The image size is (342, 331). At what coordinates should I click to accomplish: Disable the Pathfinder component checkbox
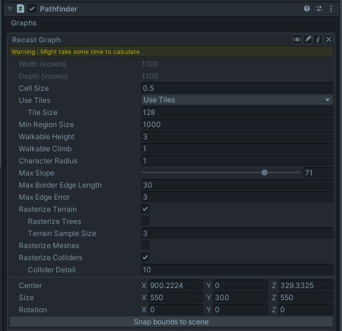point(32,8)
